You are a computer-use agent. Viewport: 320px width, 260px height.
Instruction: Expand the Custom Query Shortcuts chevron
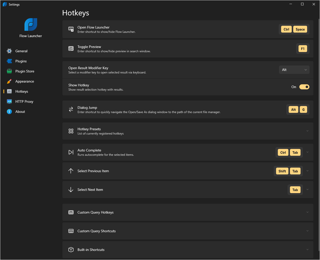[307, 231]
